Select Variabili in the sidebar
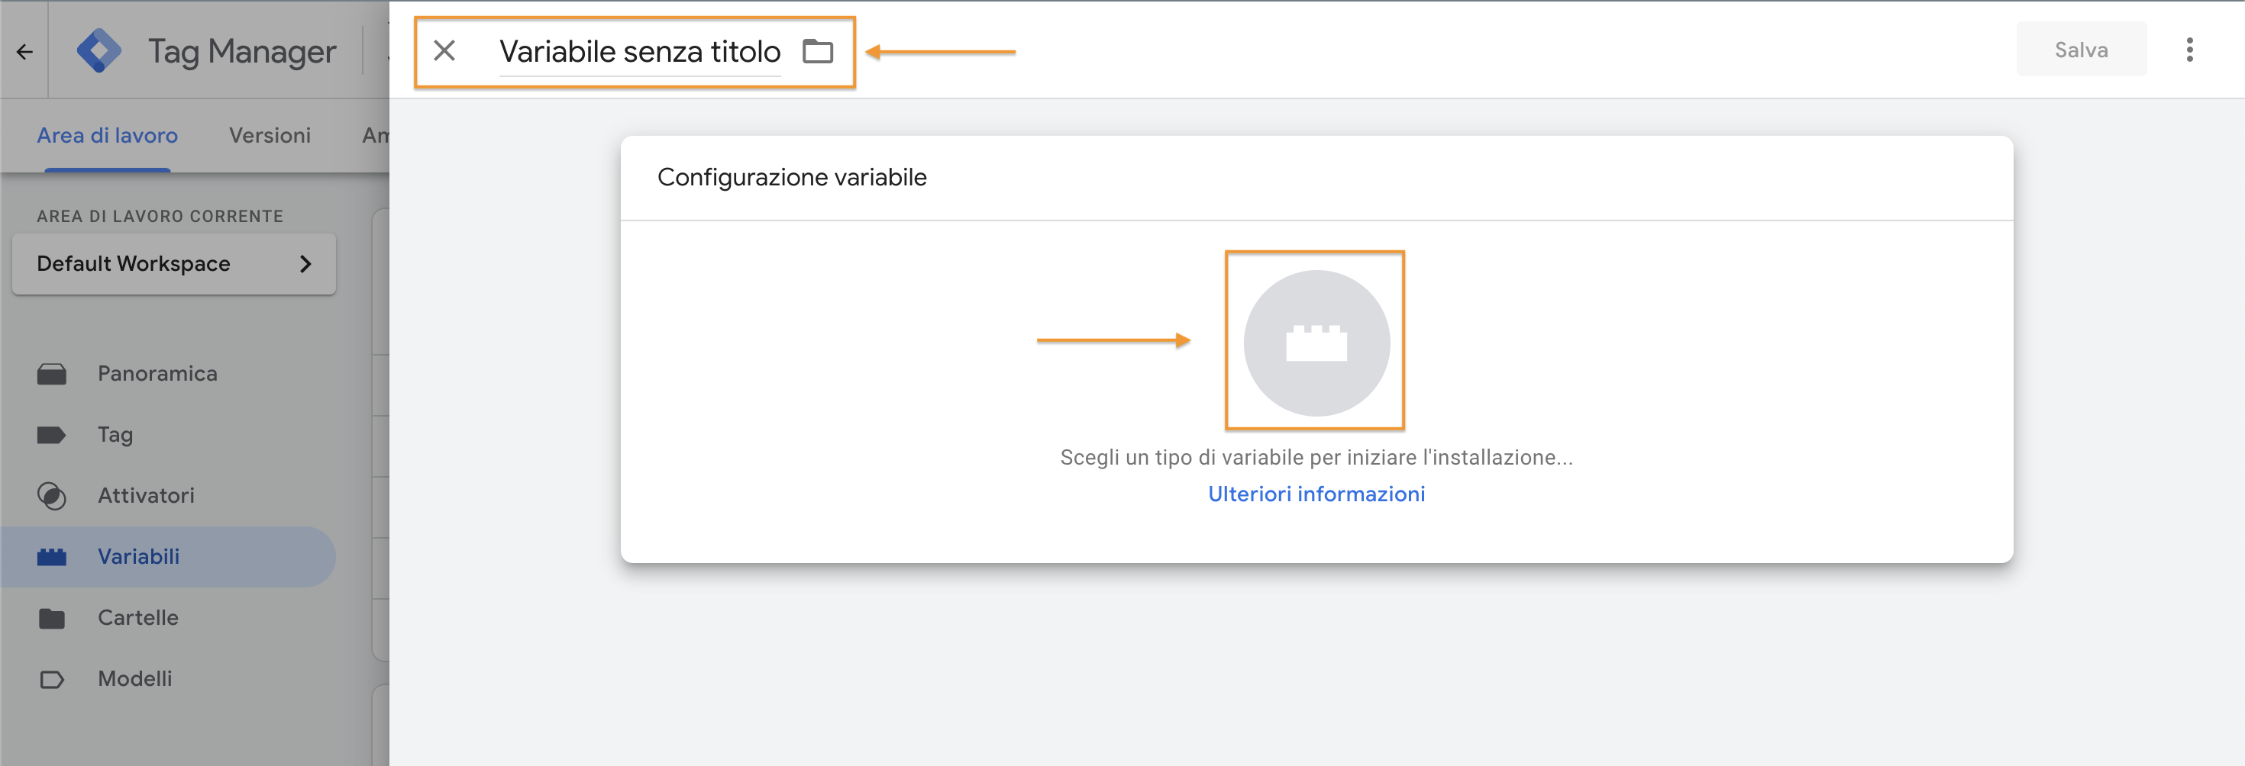 168,556
